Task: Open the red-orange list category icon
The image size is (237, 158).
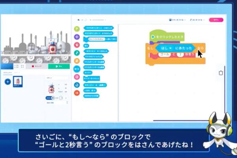Action: point(77,93)
